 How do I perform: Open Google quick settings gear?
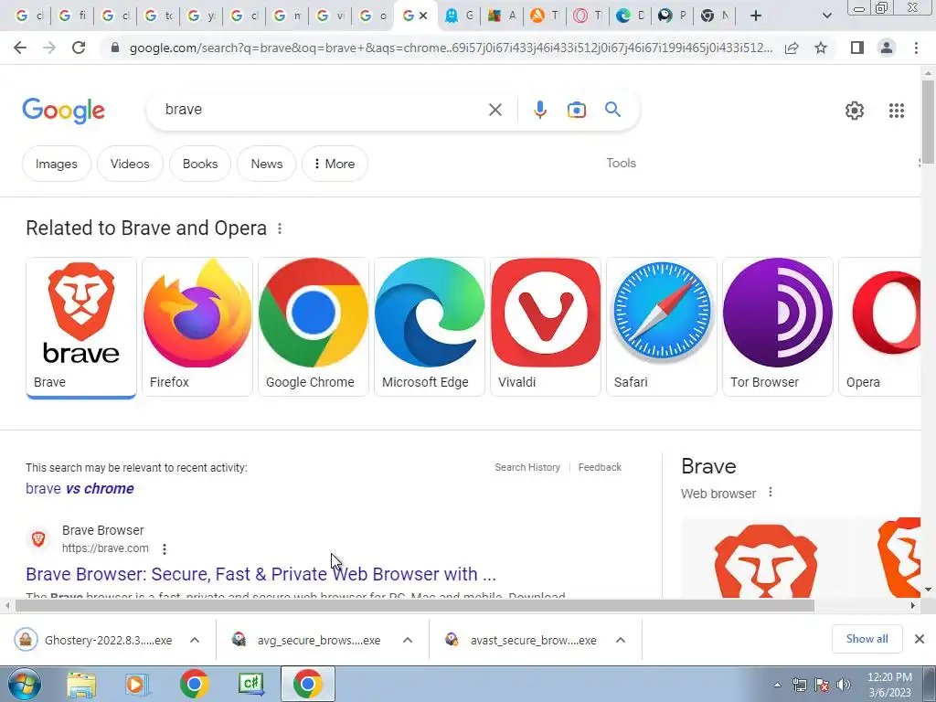(855, 111)
